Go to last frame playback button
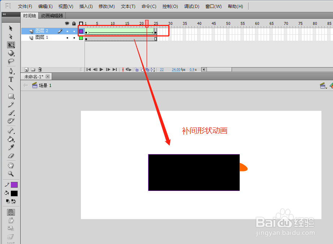This screenshot has height=244, width=333. [x=115, y=69]
